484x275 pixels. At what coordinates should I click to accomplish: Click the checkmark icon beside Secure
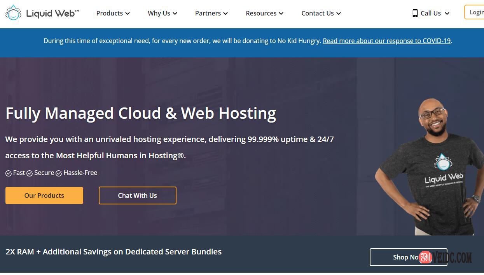[x=30, y=173]
